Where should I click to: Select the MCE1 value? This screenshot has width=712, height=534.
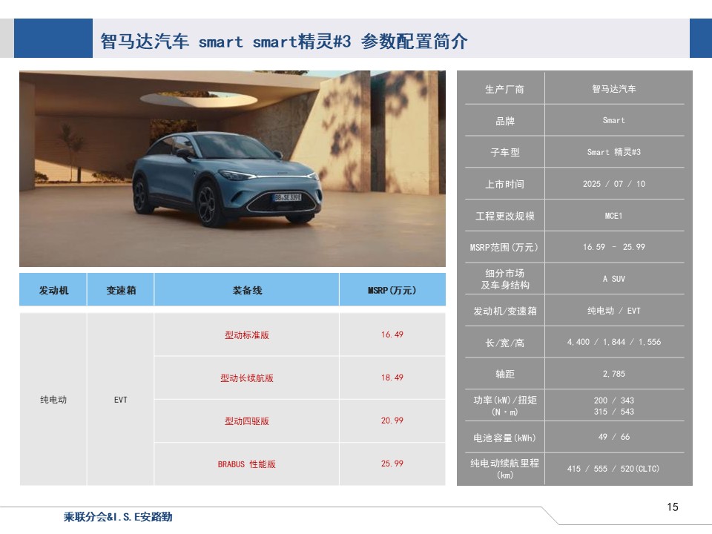point(613,216)
